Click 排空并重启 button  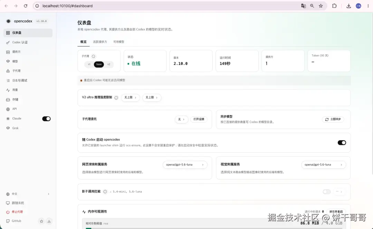336,212
